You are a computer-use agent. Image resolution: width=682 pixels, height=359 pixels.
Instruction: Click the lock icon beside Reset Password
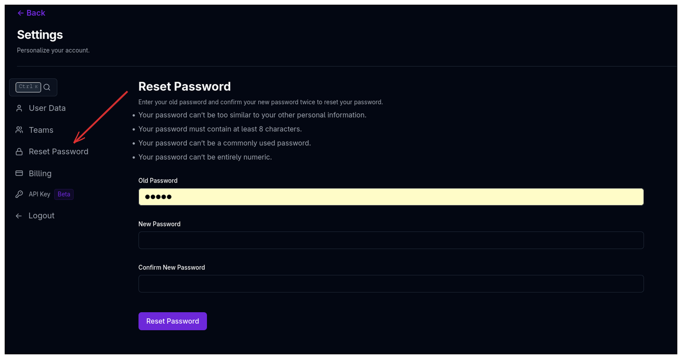click(19, 151)
